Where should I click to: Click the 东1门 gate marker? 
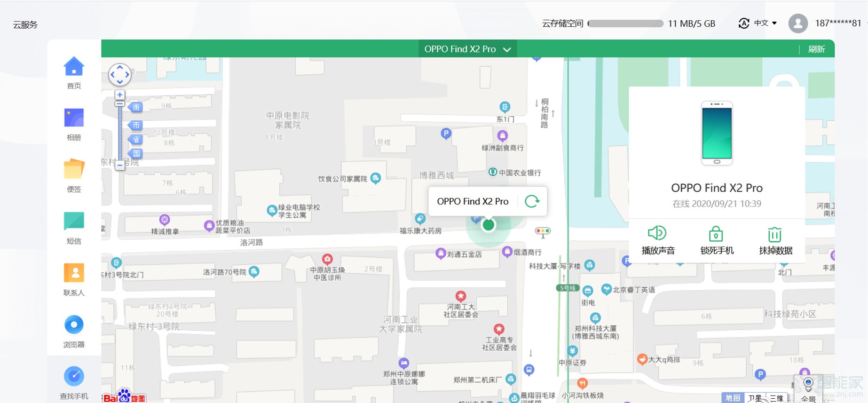coord(505,107)
